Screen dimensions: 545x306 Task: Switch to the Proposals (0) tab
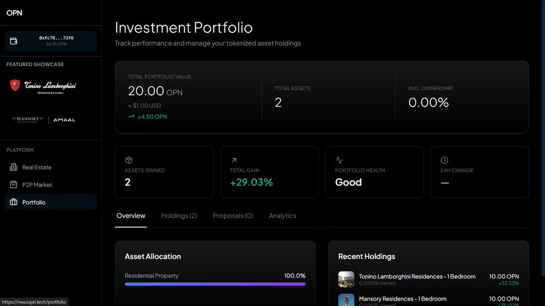coord(233,216)
